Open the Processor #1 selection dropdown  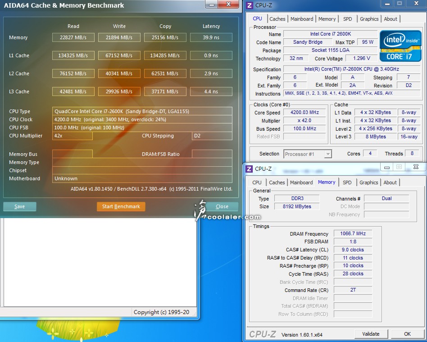[x=308, y=154]
